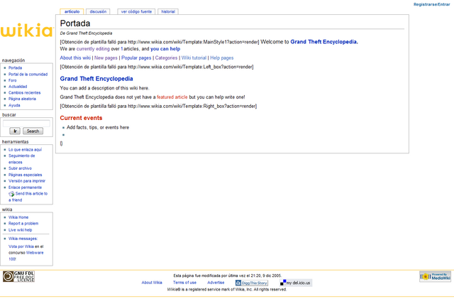The height and width of the screenshot is (299, 454).
Task: Click the Powered by MediaWiki badge
Action: click(435, 277)
